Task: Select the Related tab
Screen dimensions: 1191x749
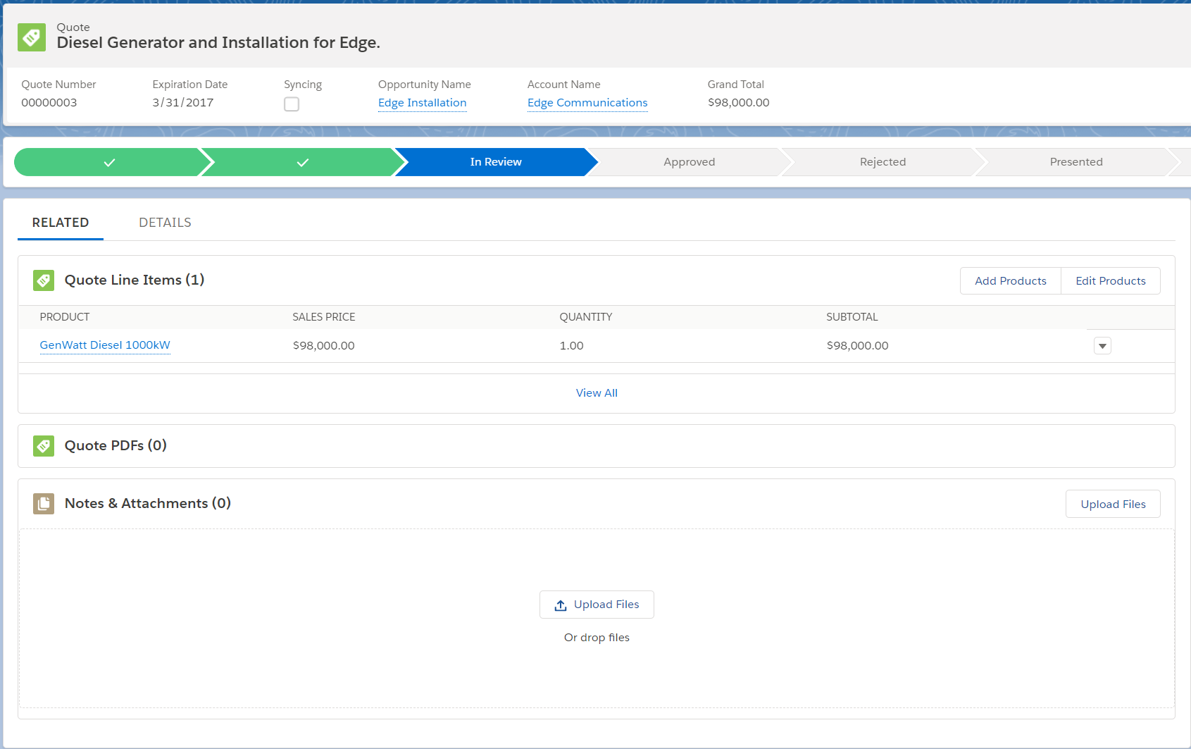Action: 61,223
